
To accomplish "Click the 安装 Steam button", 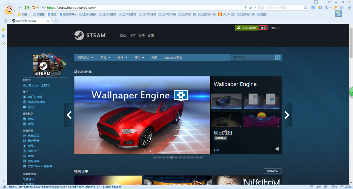I will [x=247, y=28].
